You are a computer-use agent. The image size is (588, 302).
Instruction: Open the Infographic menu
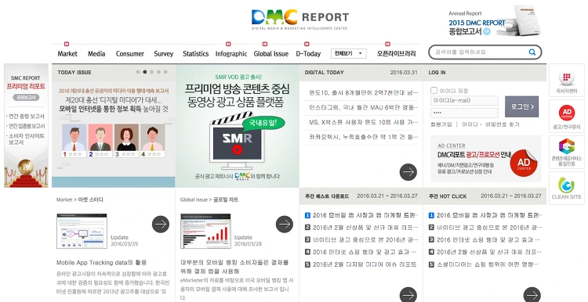point(231,54)
